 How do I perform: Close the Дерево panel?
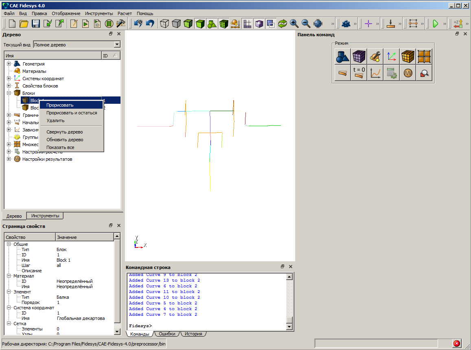[x=119, y=34]
